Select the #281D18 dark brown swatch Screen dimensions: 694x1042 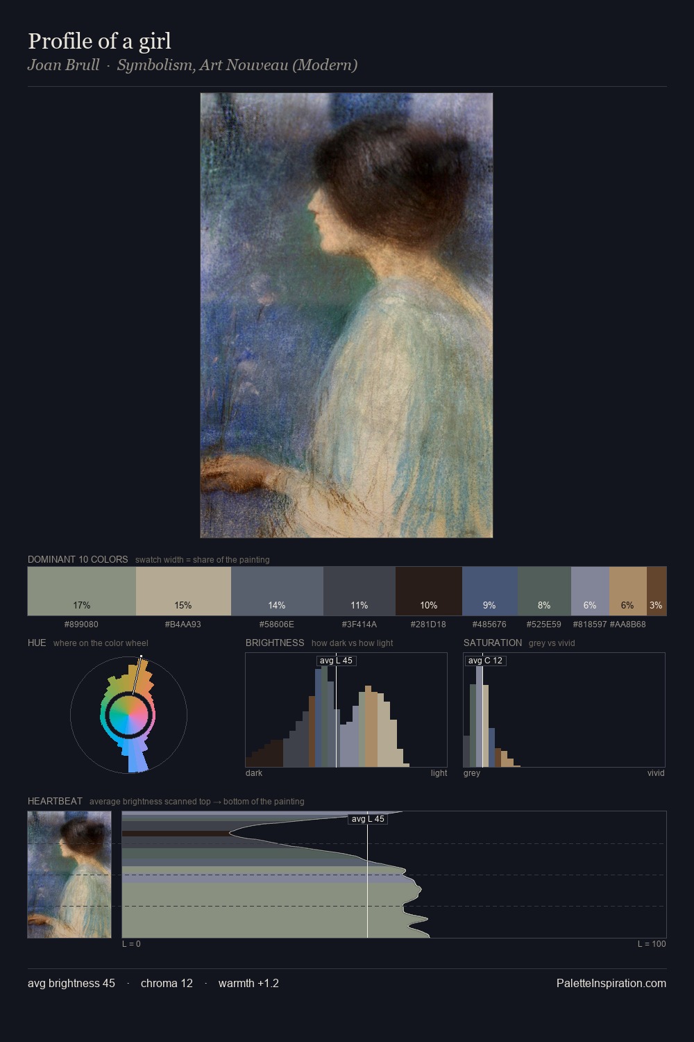tap(429, 591)
